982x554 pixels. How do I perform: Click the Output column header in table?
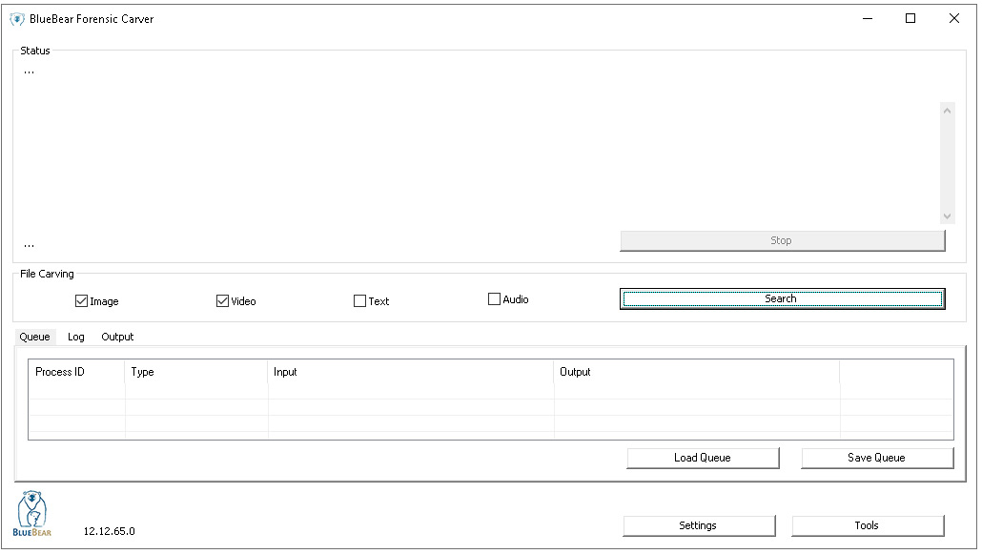coord(696,372)
